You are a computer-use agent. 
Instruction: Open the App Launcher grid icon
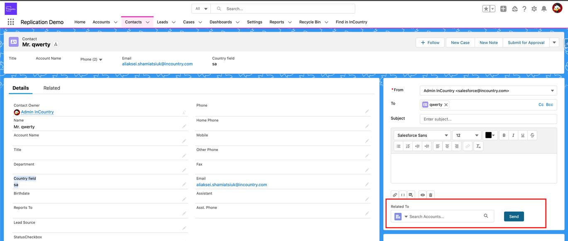pyautogui.click(x=11, y=22)
